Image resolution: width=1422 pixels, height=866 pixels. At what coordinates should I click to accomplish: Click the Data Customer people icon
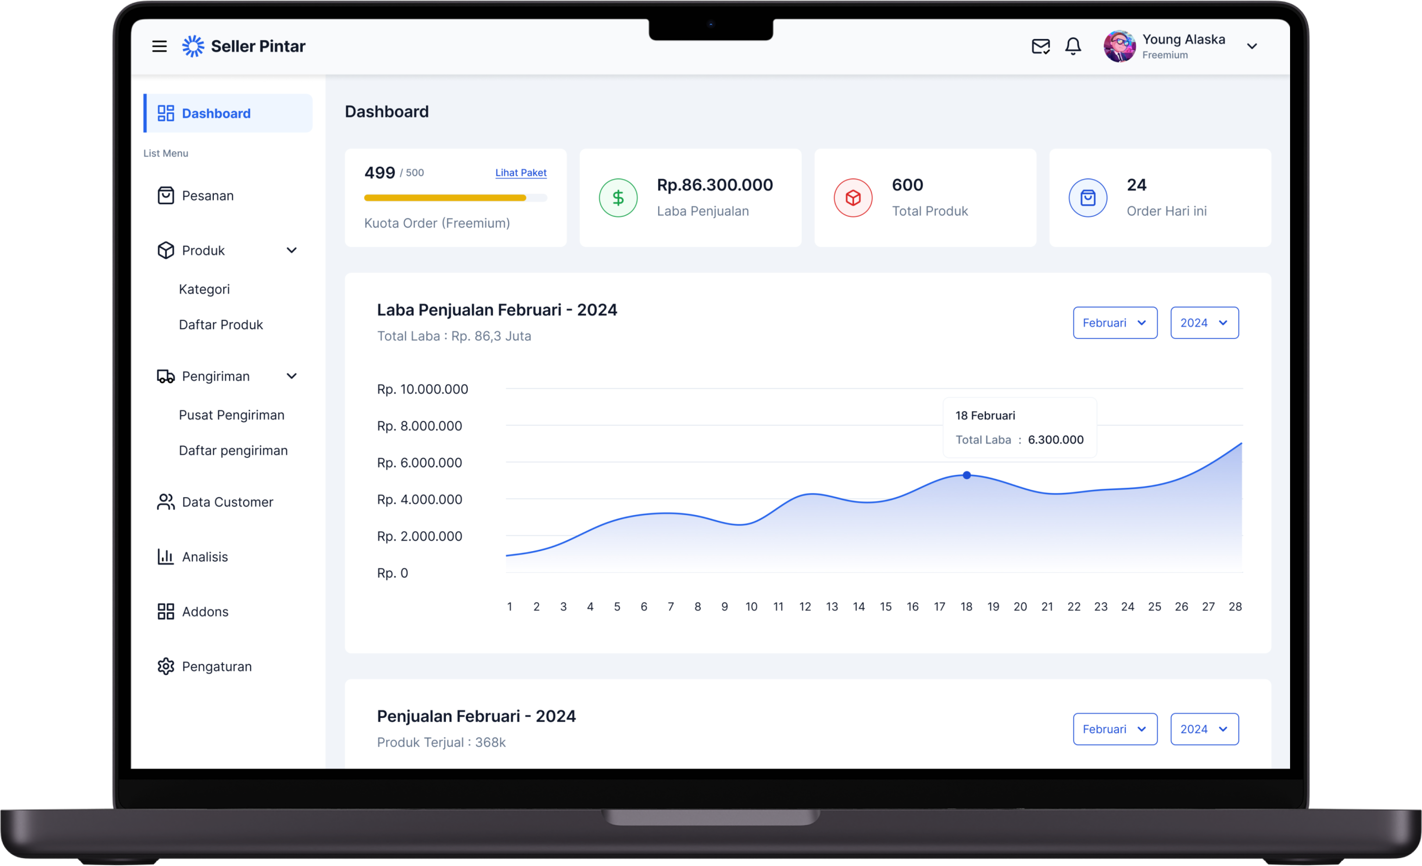(166, 502)
